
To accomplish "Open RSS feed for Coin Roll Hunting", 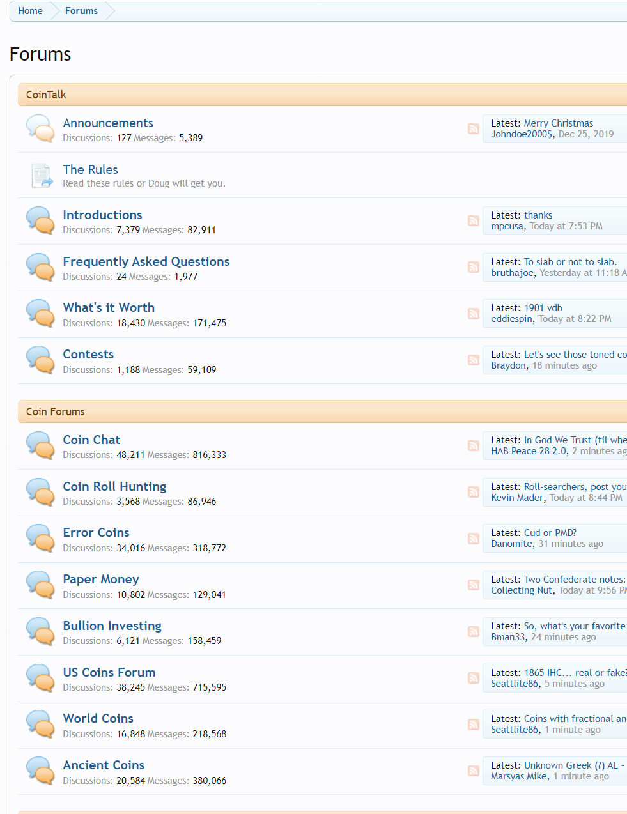I will (x=474, y=492).
